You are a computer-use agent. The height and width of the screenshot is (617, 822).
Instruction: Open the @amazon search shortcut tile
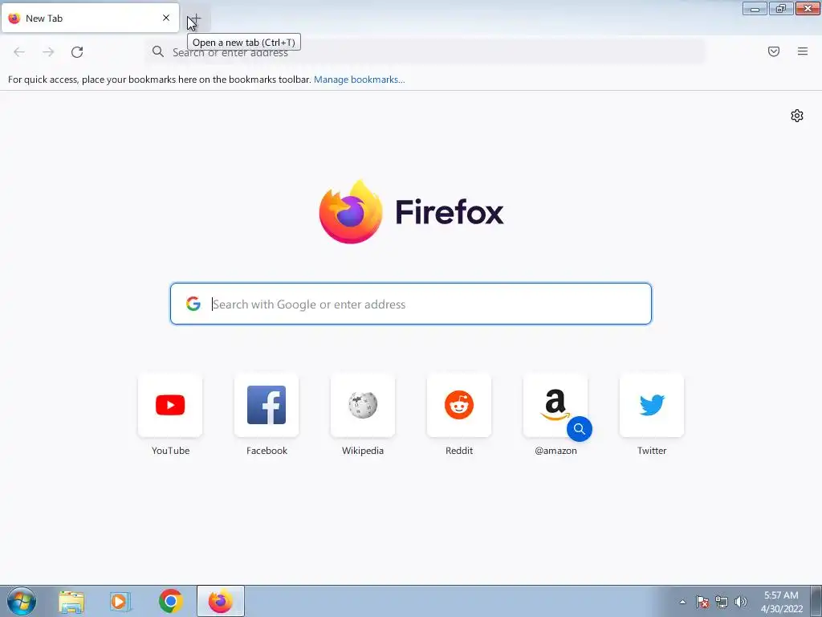555,405
